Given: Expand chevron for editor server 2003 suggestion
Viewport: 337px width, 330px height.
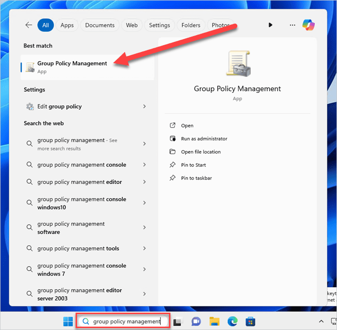Looking at the screenshot, I should [x=144, y=294].
